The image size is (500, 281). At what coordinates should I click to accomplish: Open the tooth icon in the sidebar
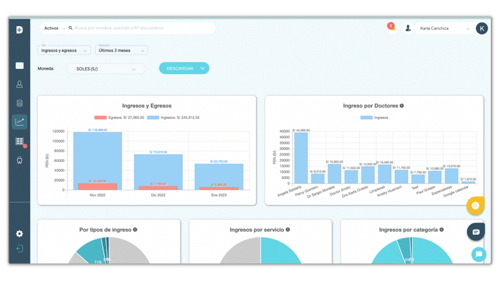click(20, 160)
